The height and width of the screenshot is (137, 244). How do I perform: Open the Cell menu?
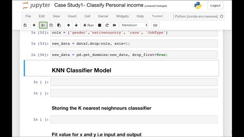[87, 16]
